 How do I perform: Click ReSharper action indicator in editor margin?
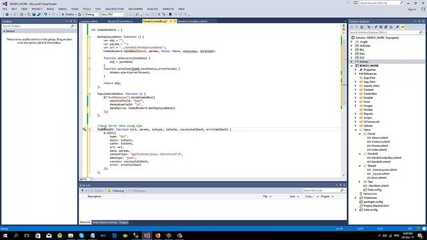(x=84, y=129)
